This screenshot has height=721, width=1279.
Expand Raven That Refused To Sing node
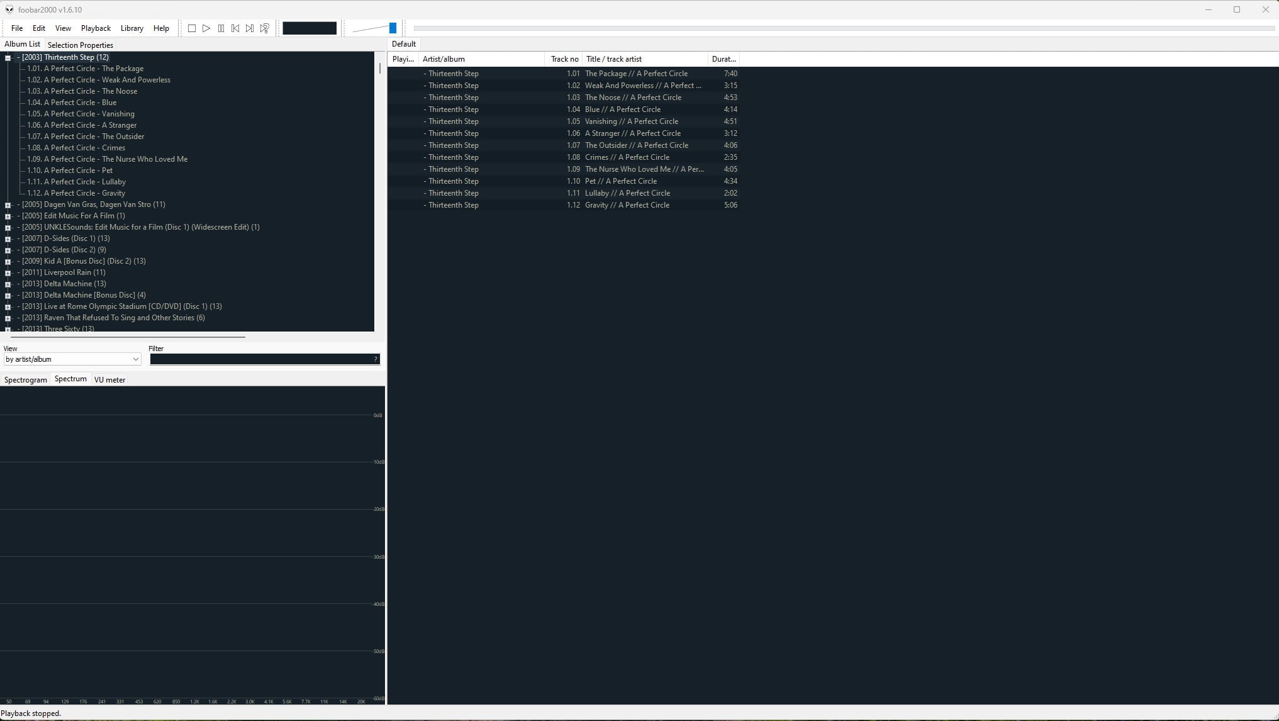tap(8, 318)
